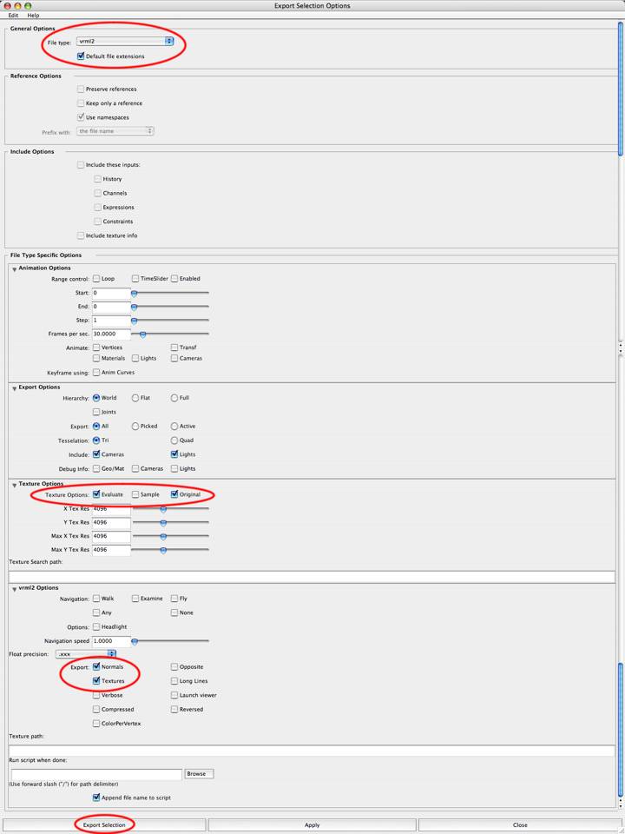Viewport: 625px width, 834px height.
Task: Click the Texture Search path field
Action: (x=312, y=577)
